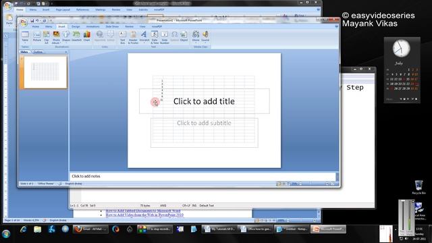Click the Normal view button in PowerPoint status bar
Screen dimensions: 432x243
pyautogui.click(x=279, y=184)
